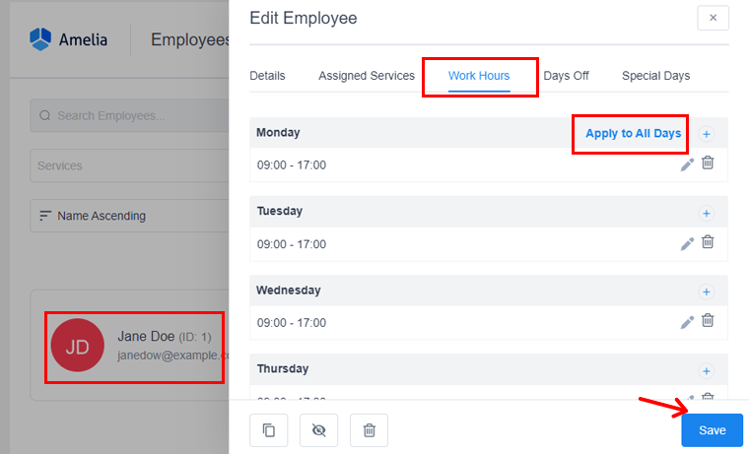Delete Tuesday 09:00 - 17:00 period

[708, 242]
